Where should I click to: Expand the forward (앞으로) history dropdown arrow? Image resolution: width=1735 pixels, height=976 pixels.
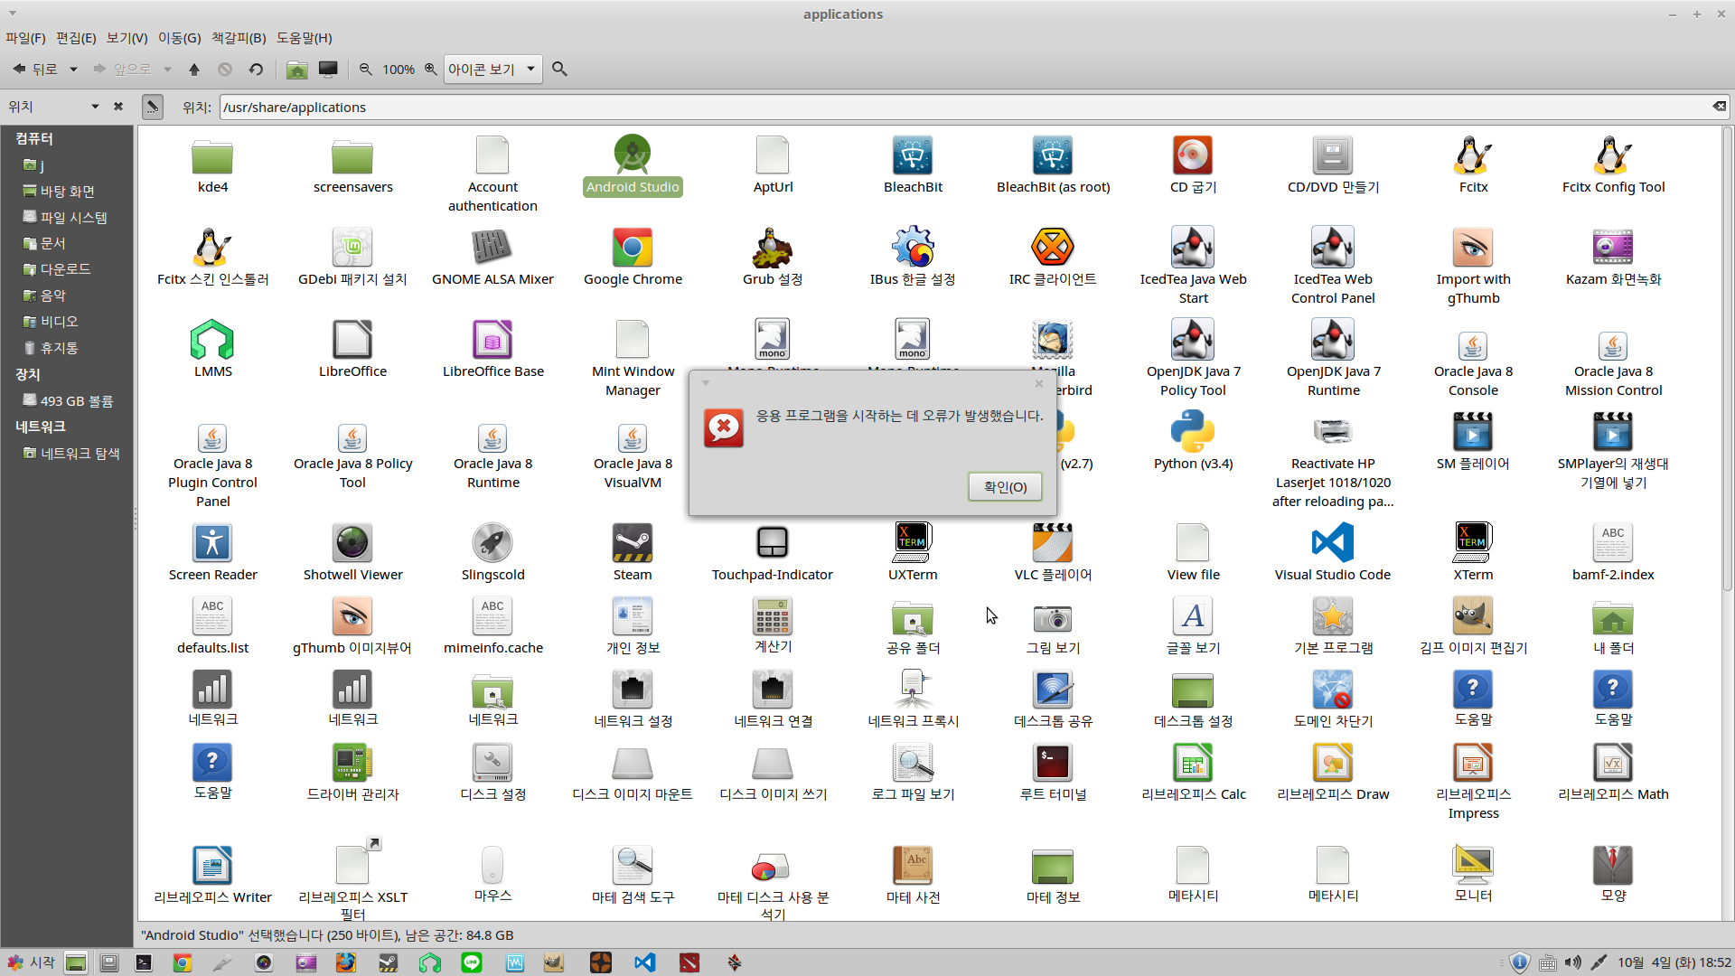click(167, 69)
